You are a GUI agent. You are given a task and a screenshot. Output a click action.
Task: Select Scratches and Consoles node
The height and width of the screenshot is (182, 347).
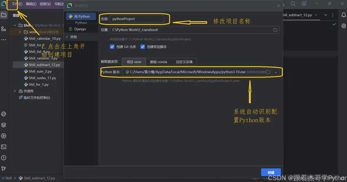point(35,98)
